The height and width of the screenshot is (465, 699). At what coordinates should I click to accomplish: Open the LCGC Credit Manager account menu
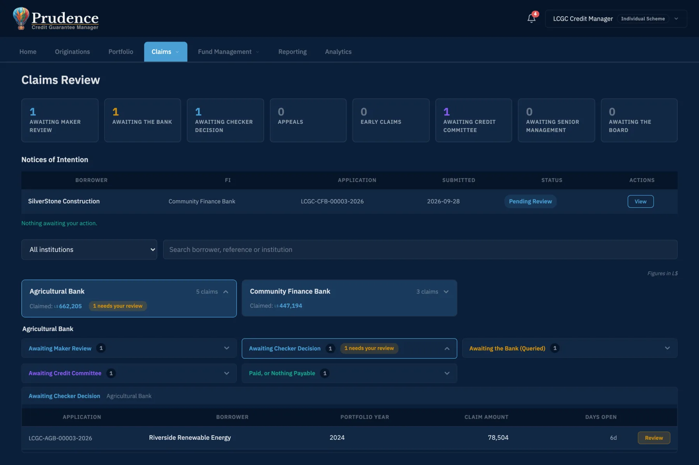tap(616, 19)
